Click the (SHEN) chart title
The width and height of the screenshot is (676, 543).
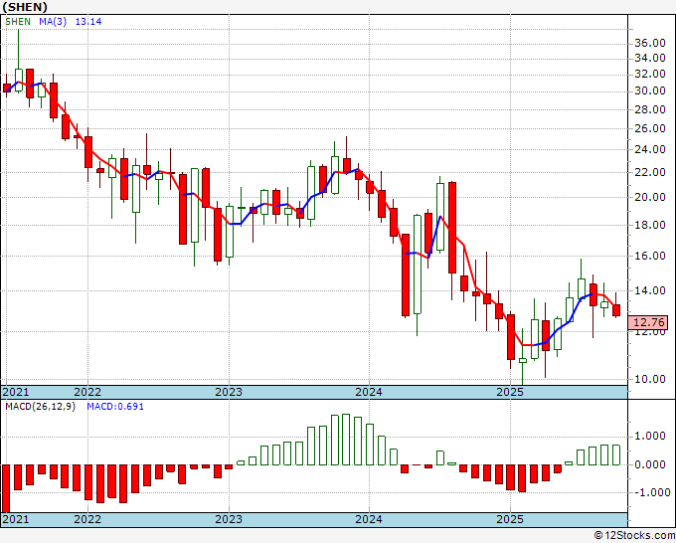coord(25,7)
